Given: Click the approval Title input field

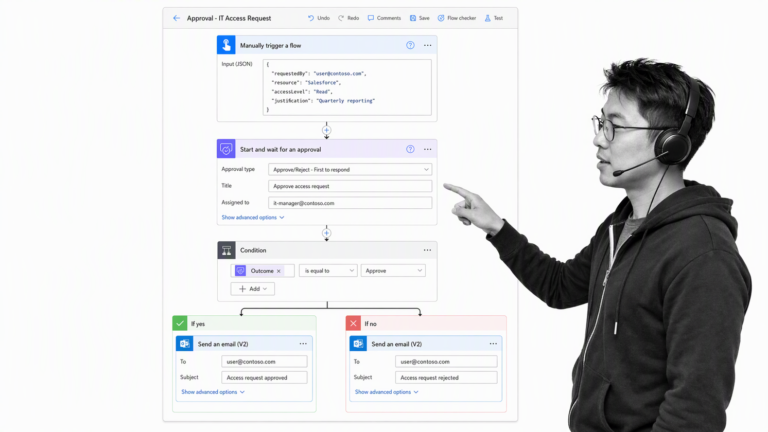Looking at the screenshot, I should click(x=350, y=186).
